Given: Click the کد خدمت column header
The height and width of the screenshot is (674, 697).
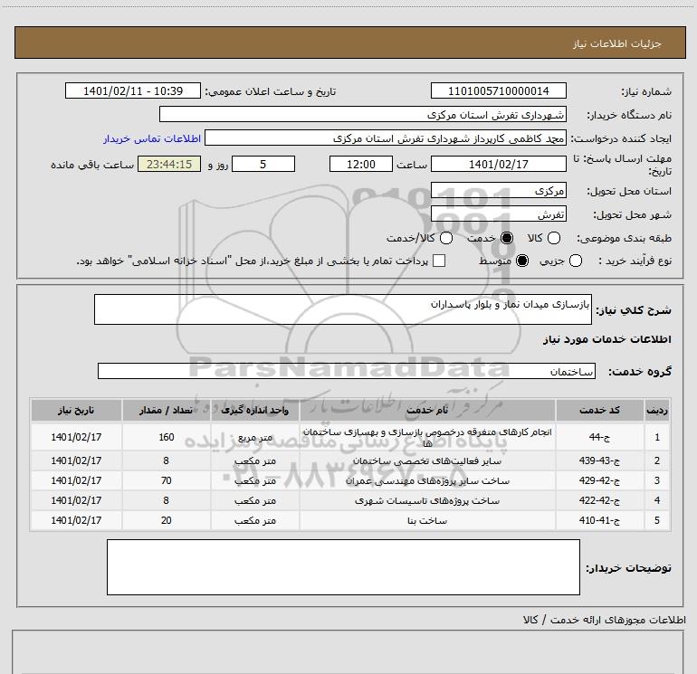Looking at the screenshot, I should [599, 410].
